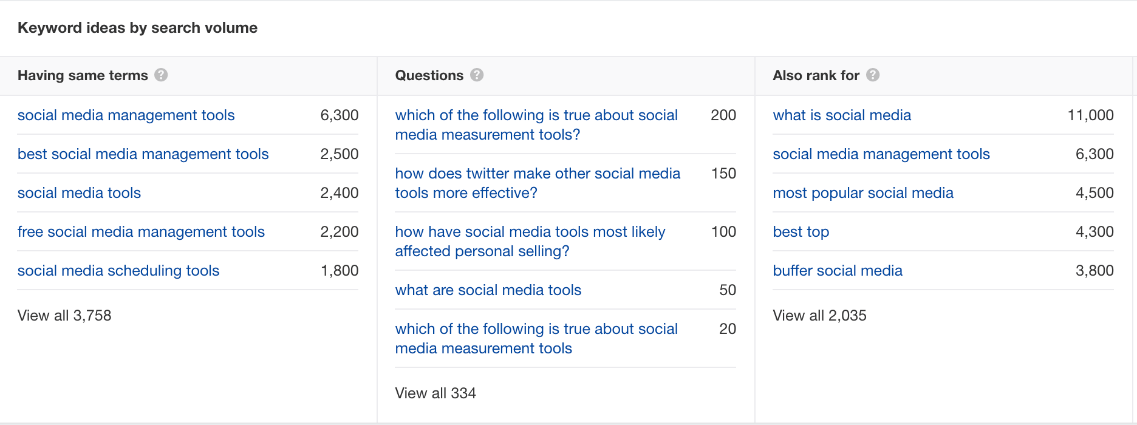Click the 'Keyword ideas by search volume' heading
This screenshot has width=1137, height=425.
pos(137,28)
